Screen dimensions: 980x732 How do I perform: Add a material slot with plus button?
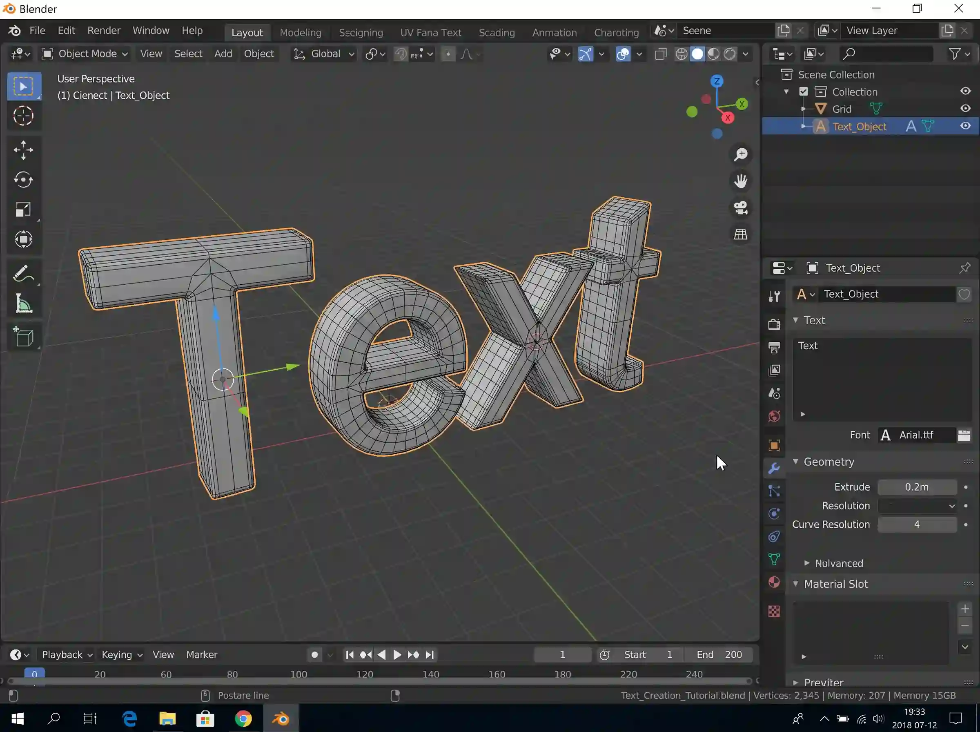tap(965, 609)
